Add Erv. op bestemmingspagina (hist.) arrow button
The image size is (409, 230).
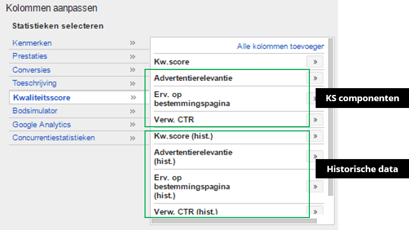pyautogui.click(x=315, y=187)
